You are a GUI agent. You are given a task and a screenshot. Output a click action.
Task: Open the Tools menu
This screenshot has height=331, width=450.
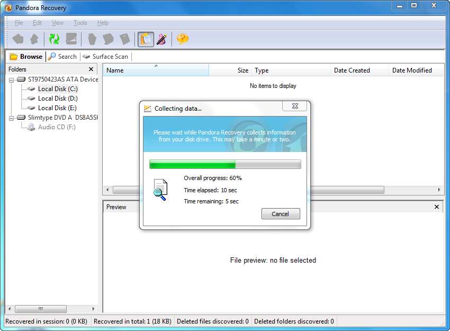[80, 23]
